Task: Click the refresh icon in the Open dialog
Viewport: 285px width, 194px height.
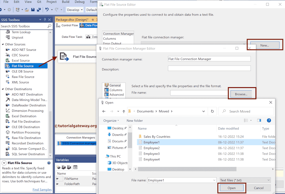Action: 212,111
